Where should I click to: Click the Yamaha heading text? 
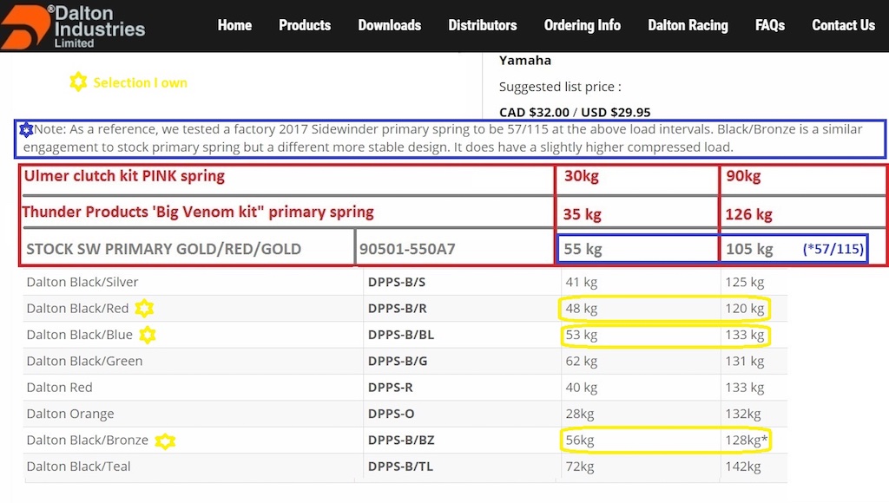[x=525, y=60]
